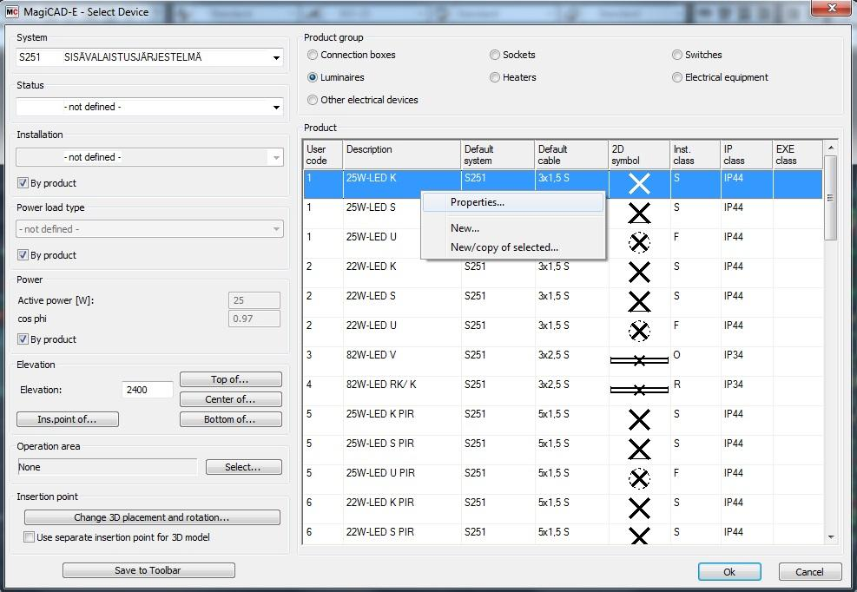This screenshot has height=592, width=857.
Task: Toggle By product checkbox in Power section
Action: point(23,339)
